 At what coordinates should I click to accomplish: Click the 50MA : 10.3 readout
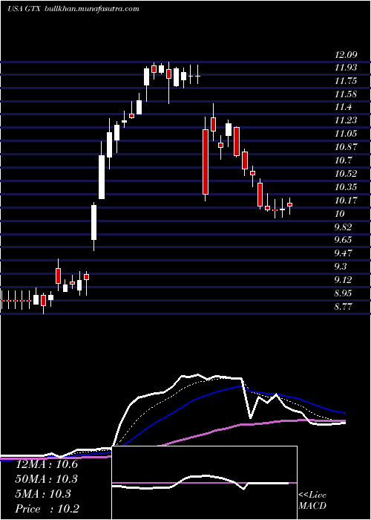(46, 479)
